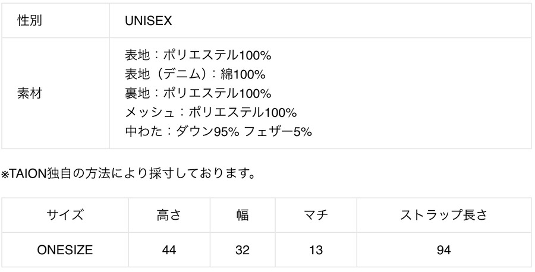Screen dimensions: 535x272
Task: Click the 性別 row label
Action: (x=30, y=20)
